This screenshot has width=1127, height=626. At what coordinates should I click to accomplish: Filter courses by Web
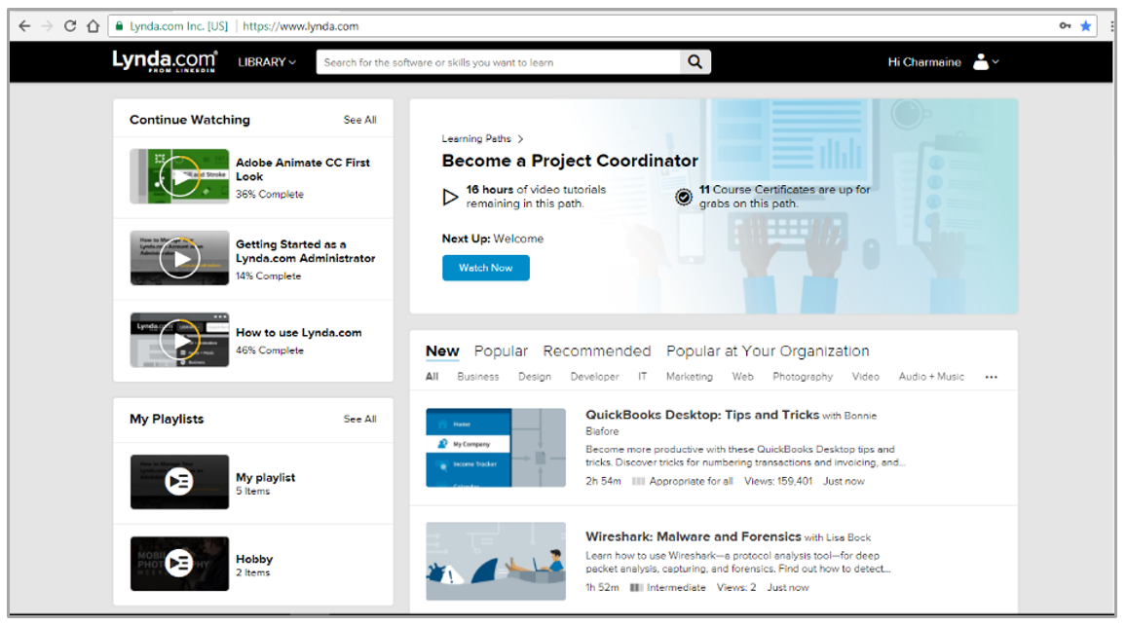[742, 377]
